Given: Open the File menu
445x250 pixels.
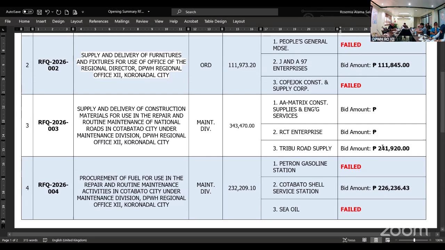Looking at the screenshot, I should [x=8, y=21].
